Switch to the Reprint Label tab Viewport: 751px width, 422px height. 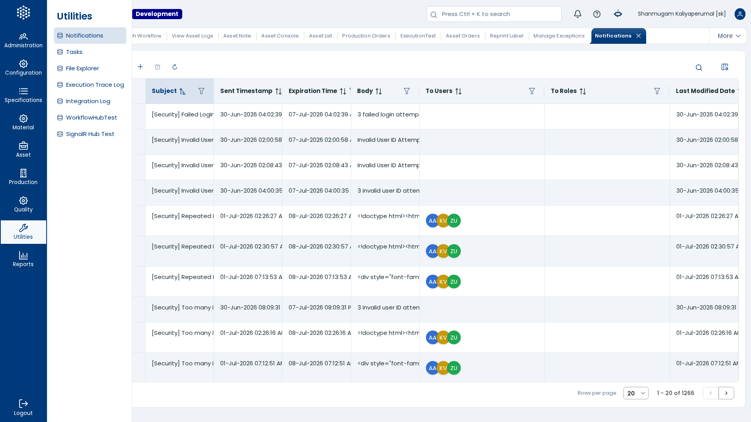coord(507,36)
